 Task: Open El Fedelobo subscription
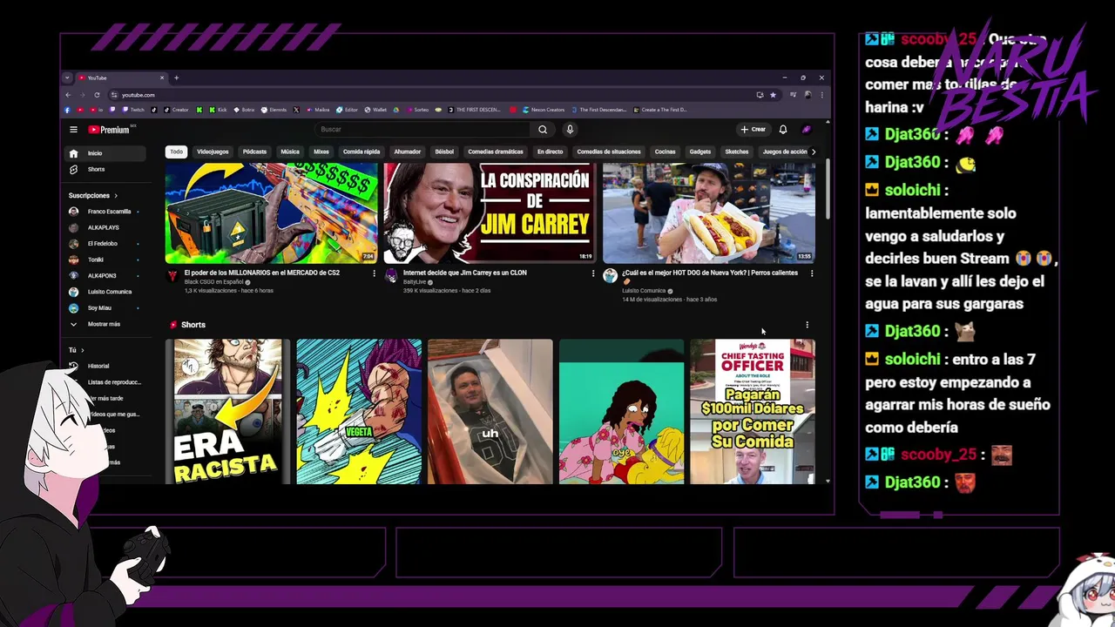point(106,244)
